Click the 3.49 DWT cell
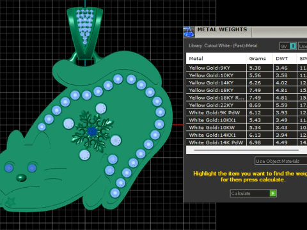The image size is (307, 230). click(x=285, y=120)
